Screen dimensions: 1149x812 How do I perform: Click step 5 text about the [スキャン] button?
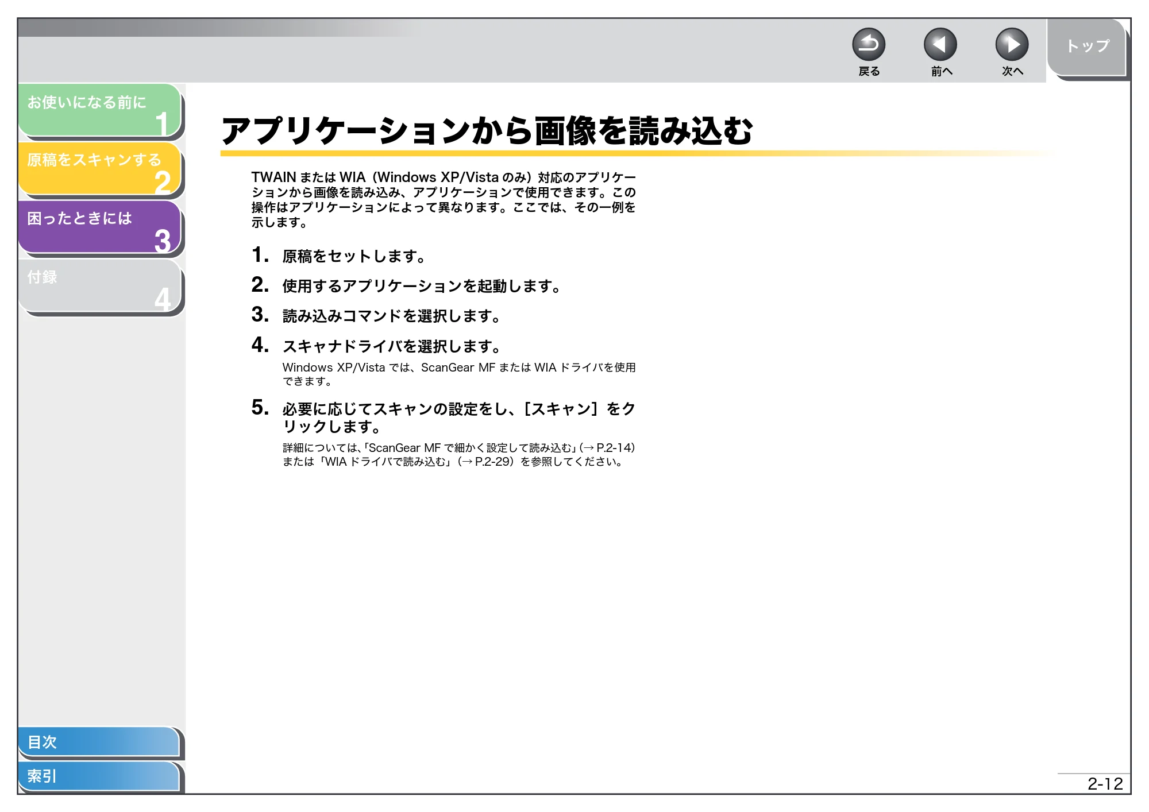tap(458, 417)
